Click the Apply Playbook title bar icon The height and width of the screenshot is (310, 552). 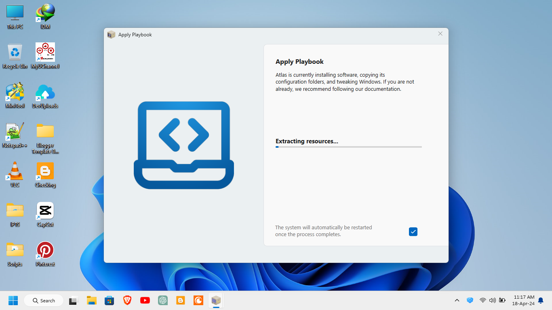click(112, 35)
